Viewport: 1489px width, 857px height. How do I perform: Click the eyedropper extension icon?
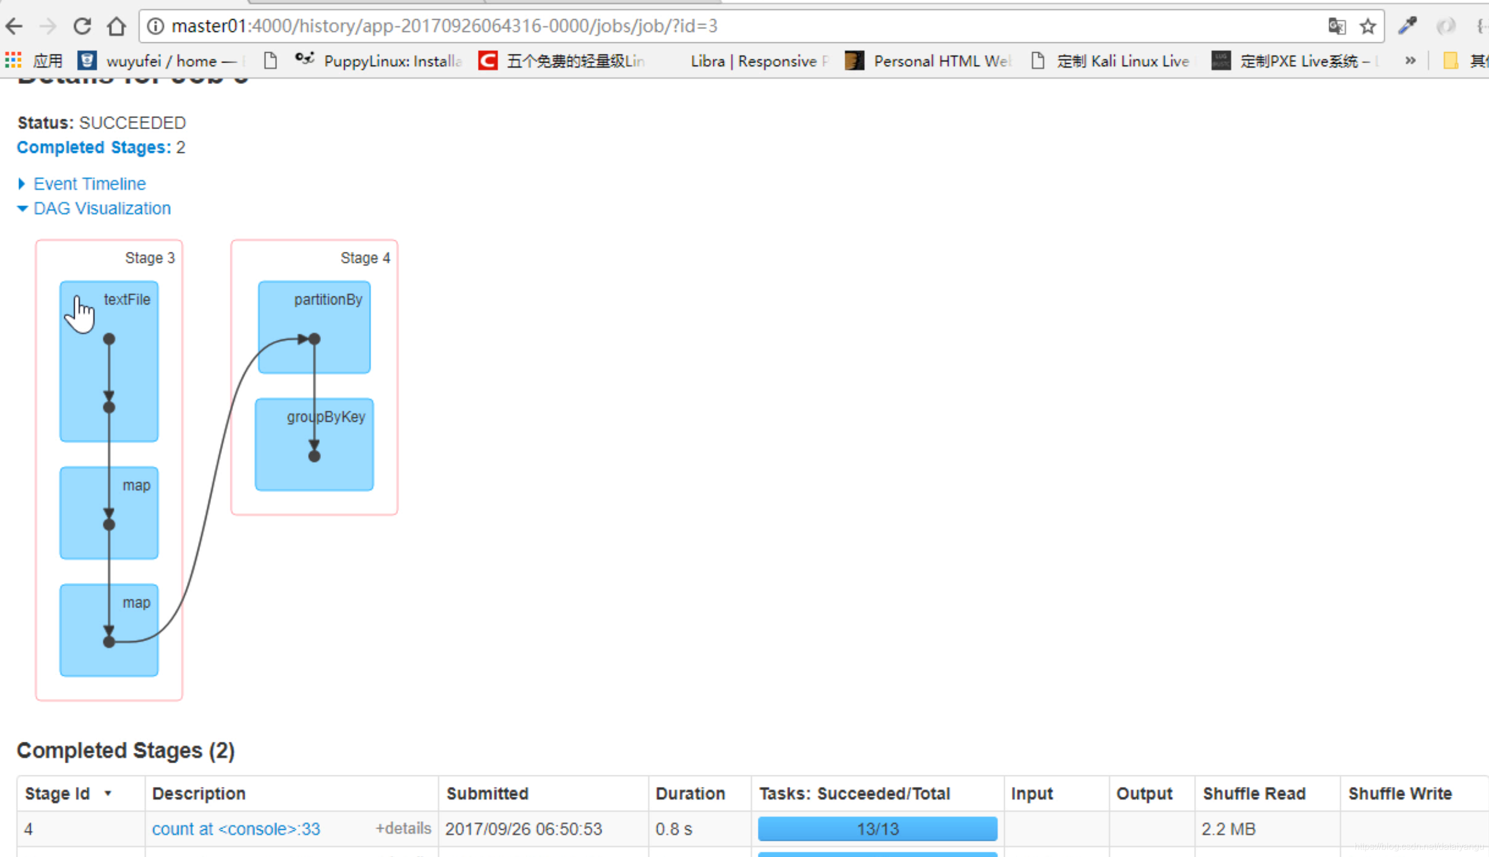click(x=1407, y=26)
